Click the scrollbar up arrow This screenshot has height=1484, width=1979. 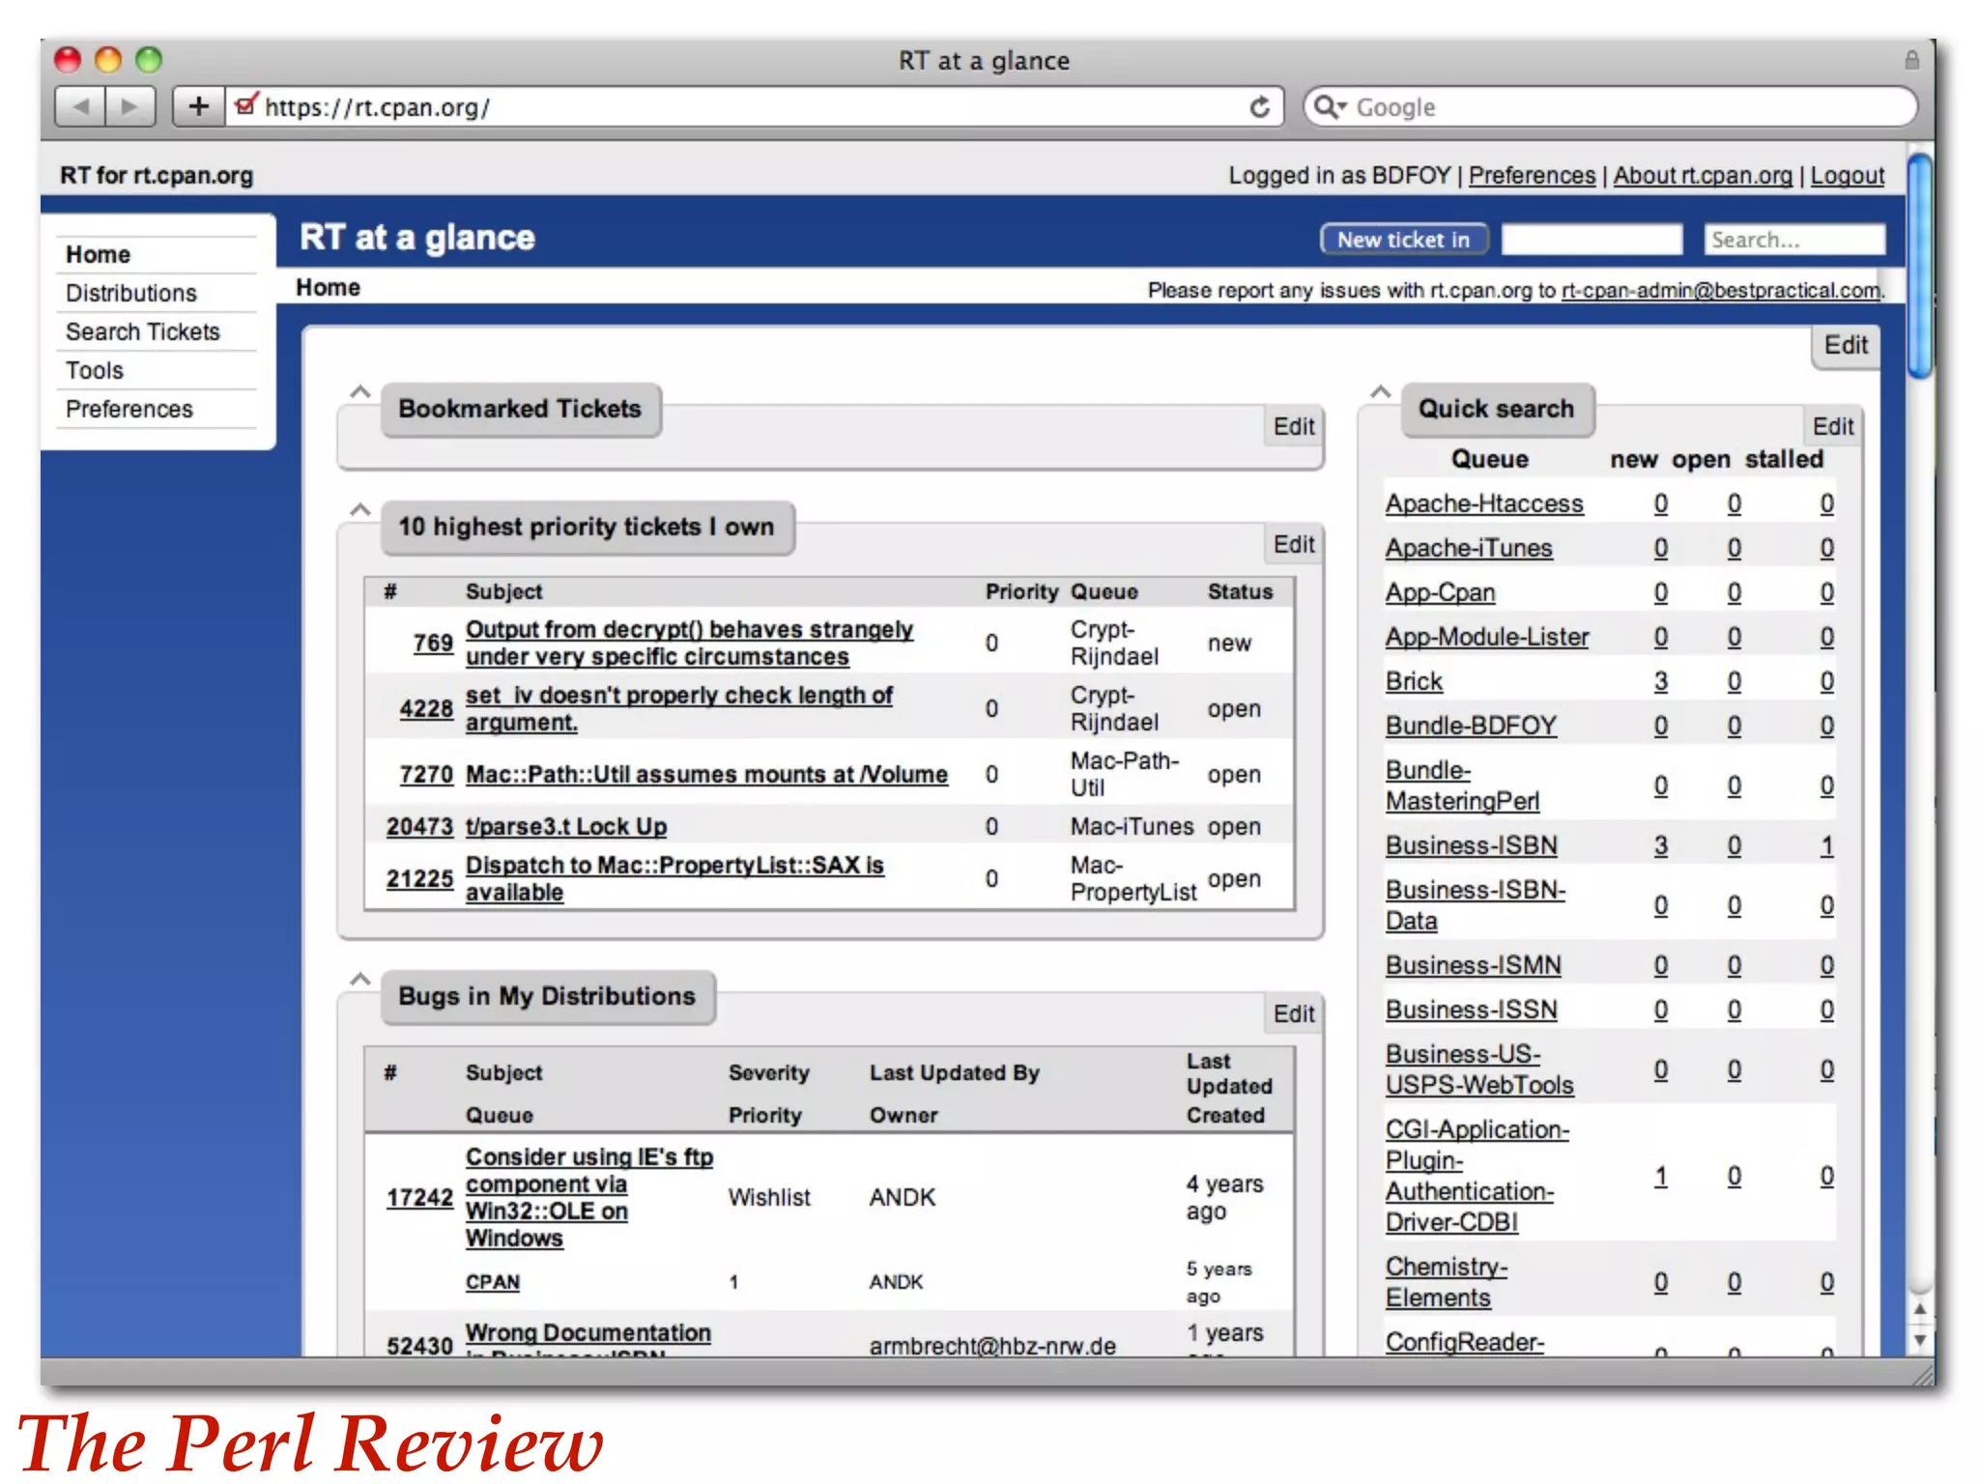click(1920, 1309)
